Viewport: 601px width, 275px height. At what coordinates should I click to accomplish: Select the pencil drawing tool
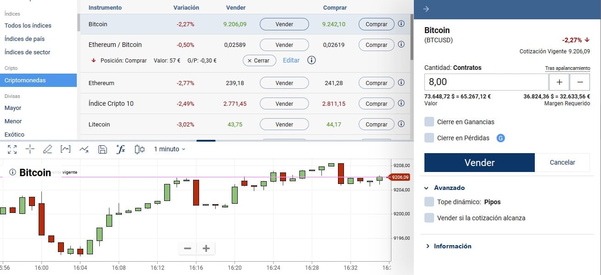[x=47, y=149]
